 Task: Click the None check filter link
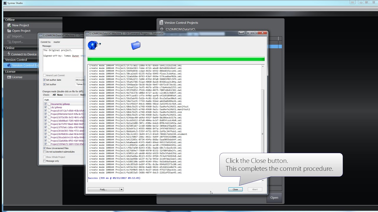coord(60,95)
